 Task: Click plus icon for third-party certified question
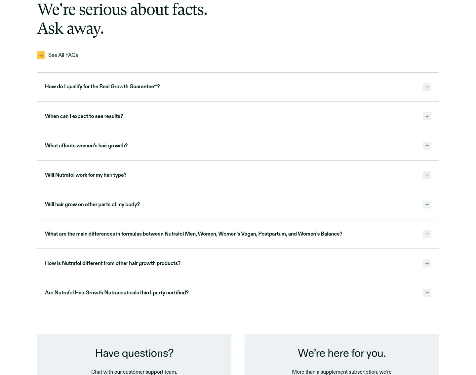point(427,293)
